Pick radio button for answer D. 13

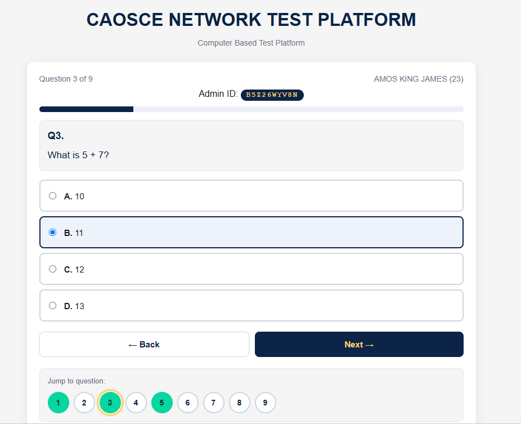pyautogui.click(x=52, y=306)
